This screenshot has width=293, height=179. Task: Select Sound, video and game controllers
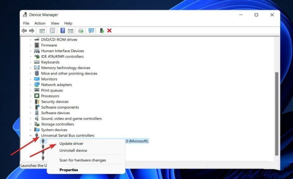tap(71, 119)
